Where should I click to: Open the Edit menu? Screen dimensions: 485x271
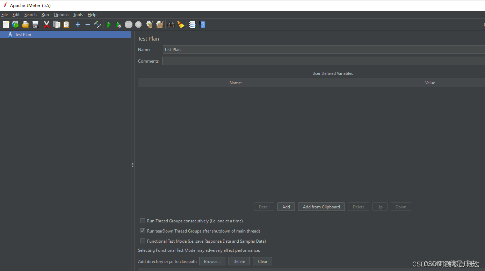pos(16,15)
